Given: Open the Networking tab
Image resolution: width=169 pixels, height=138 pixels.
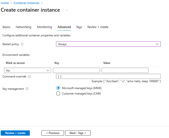Looking at the screenshot, I should pos(23,27).
